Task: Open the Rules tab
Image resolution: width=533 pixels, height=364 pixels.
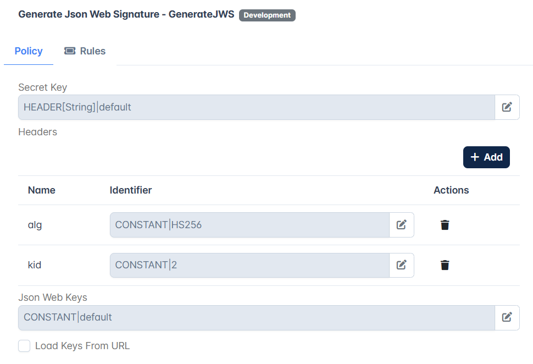Action: pyautogui.click(x=85, y=51)
